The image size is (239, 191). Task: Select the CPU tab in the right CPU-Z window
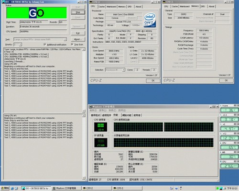166,7
